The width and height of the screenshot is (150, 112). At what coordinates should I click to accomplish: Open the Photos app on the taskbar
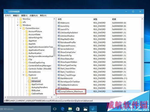tap(85, 109)
